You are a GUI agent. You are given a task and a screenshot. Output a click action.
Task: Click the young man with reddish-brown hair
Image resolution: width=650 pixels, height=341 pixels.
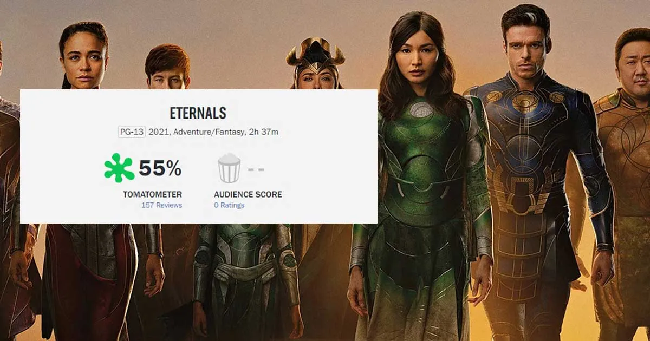166,67
